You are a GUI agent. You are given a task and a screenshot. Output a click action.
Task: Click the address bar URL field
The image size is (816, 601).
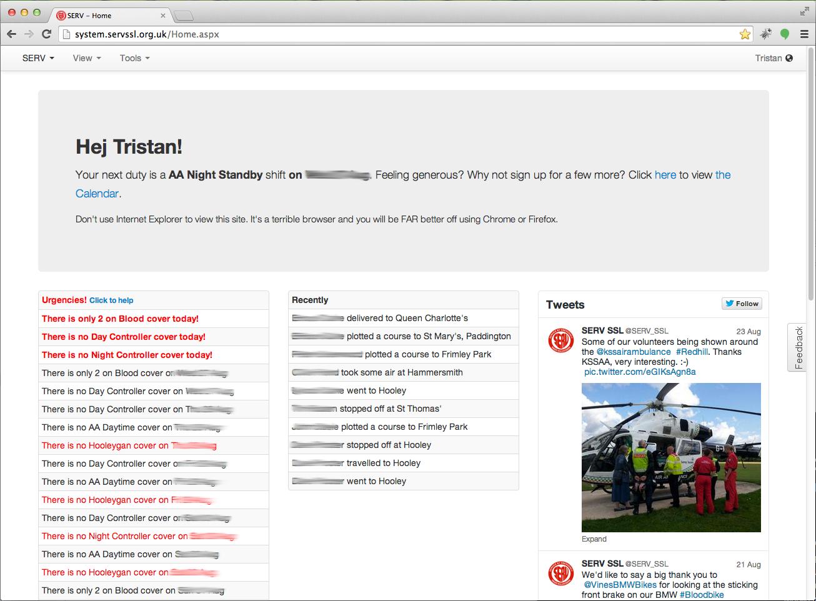point(400,34)
